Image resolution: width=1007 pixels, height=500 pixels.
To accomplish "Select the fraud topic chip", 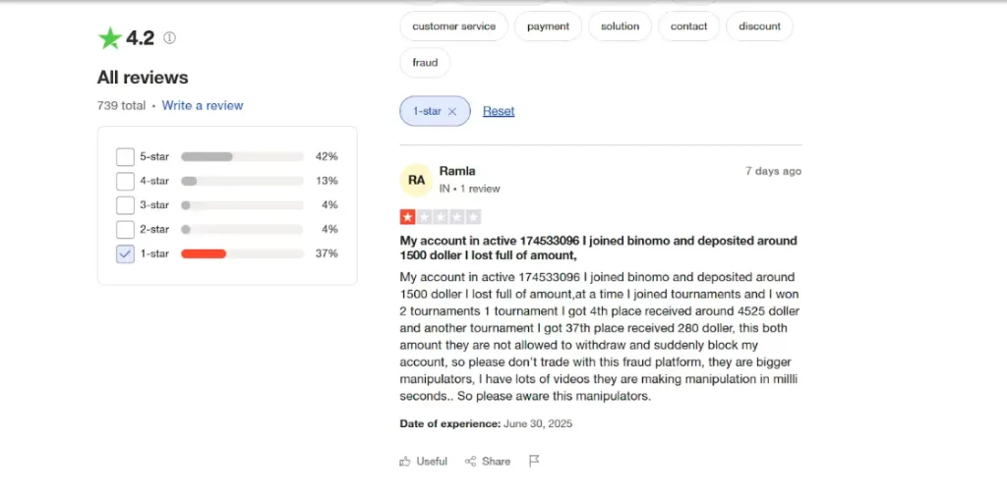I will click(x=425, y=62).
